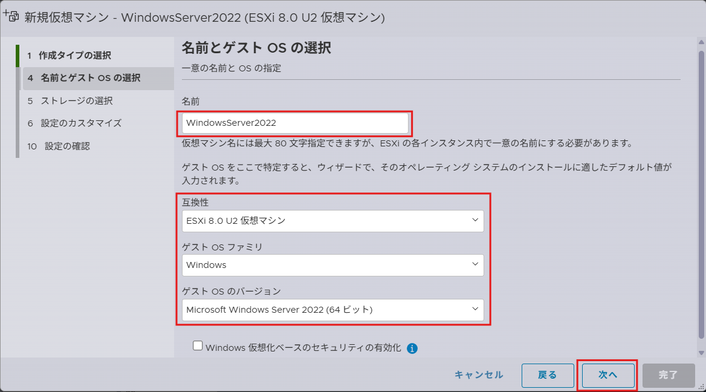Click the 互換性 label

click(x=195, y=202)
